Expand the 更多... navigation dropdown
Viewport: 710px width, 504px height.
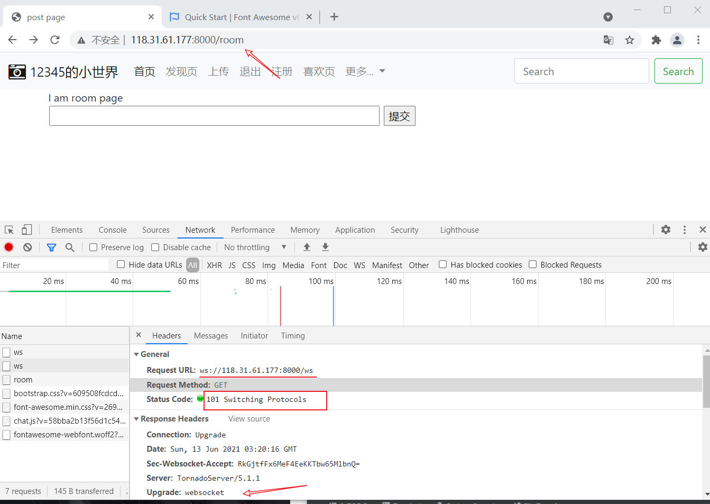tap(365, 71)
